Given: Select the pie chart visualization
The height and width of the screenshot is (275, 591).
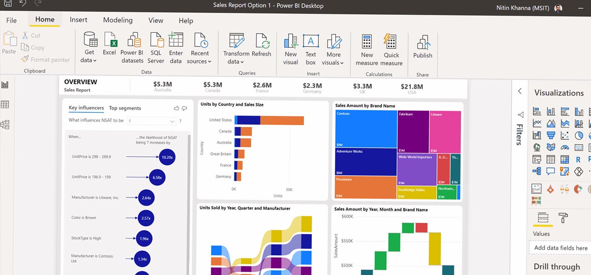Looking at the screenshot, I should pos(579,135).
